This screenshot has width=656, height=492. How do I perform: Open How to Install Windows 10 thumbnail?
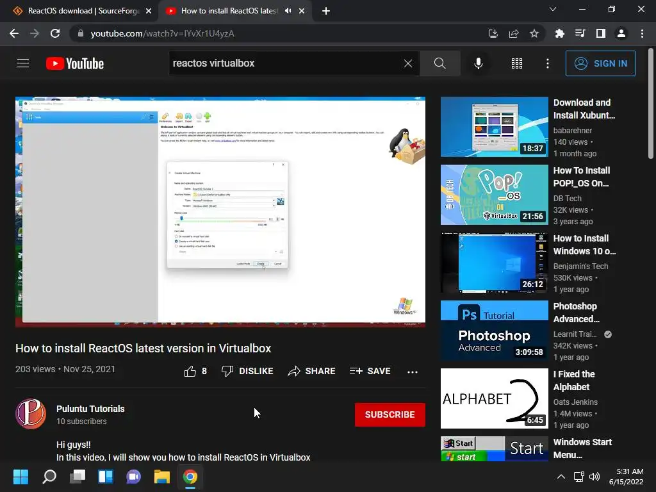click(x=494, y=263)
